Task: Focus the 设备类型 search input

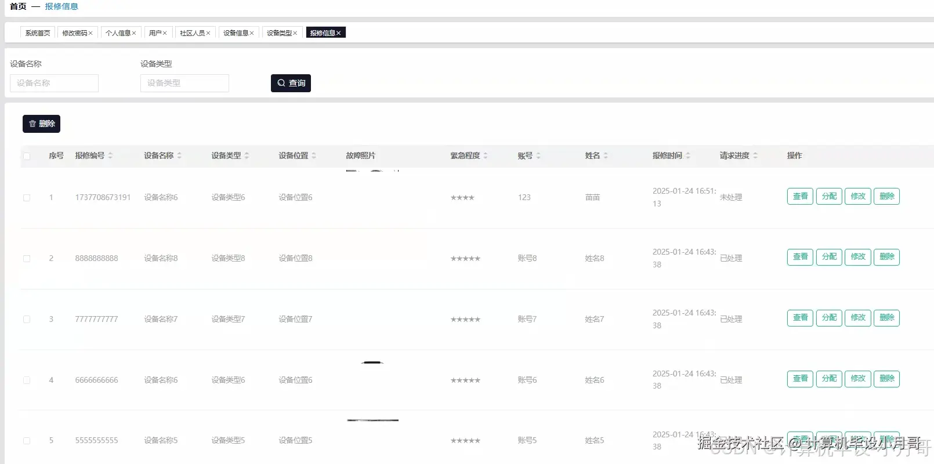Action: (x=184, y=83)
